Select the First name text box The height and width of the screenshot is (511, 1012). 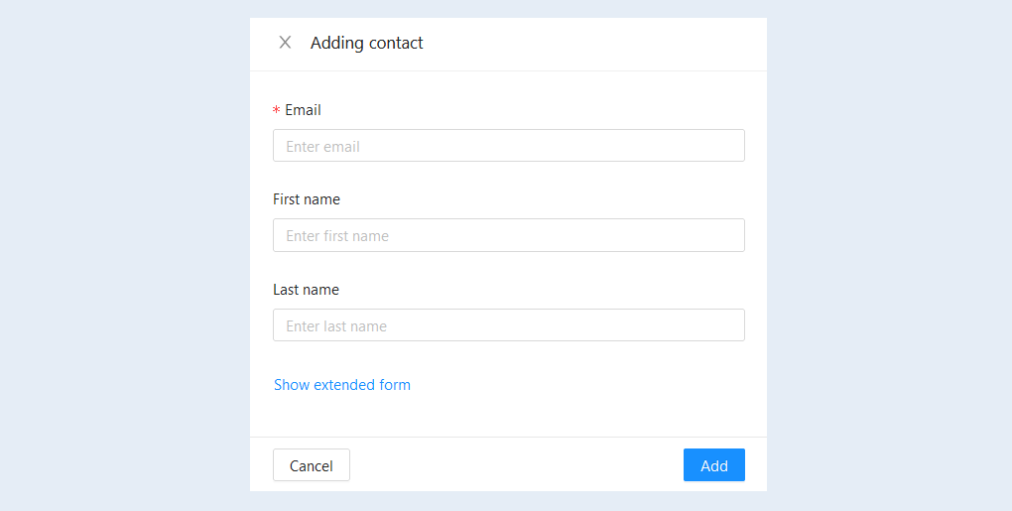(509, 235)
